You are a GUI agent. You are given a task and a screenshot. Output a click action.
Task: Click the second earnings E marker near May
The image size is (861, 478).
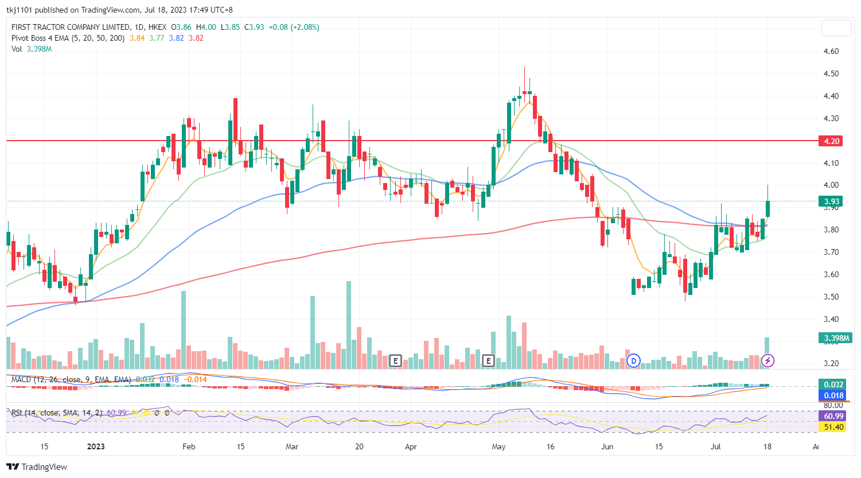tap(488, 360)
